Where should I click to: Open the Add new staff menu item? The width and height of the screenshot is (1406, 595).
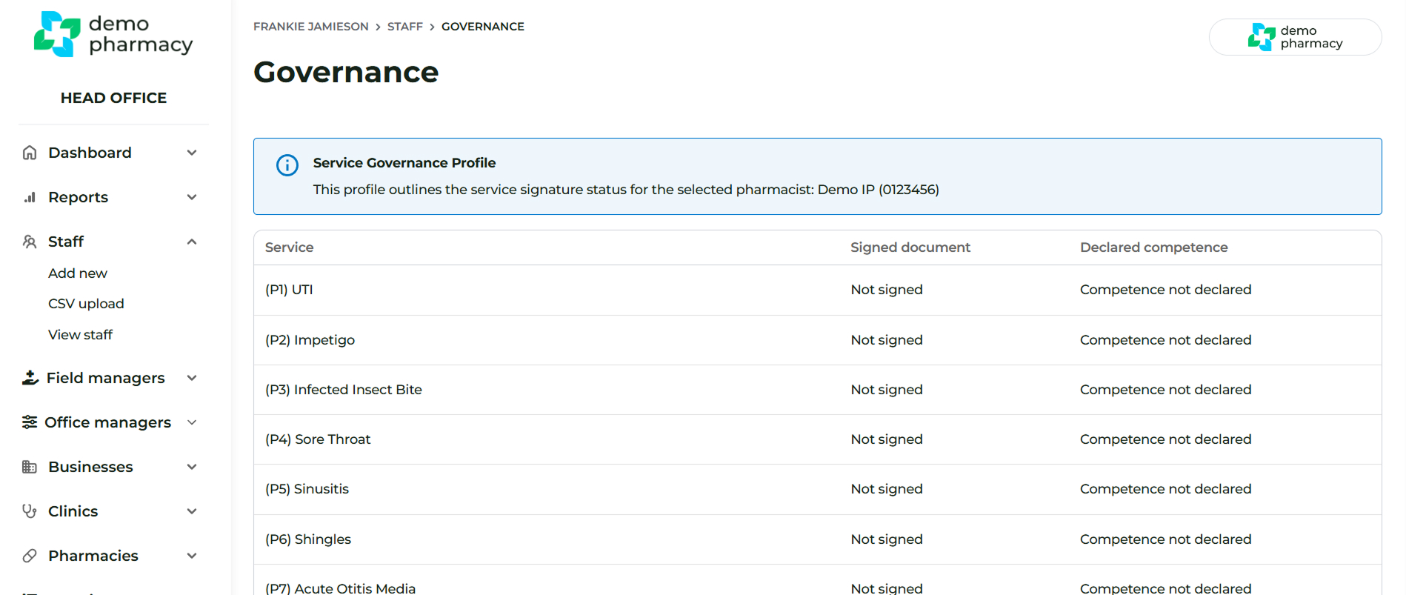pos(78,273)
